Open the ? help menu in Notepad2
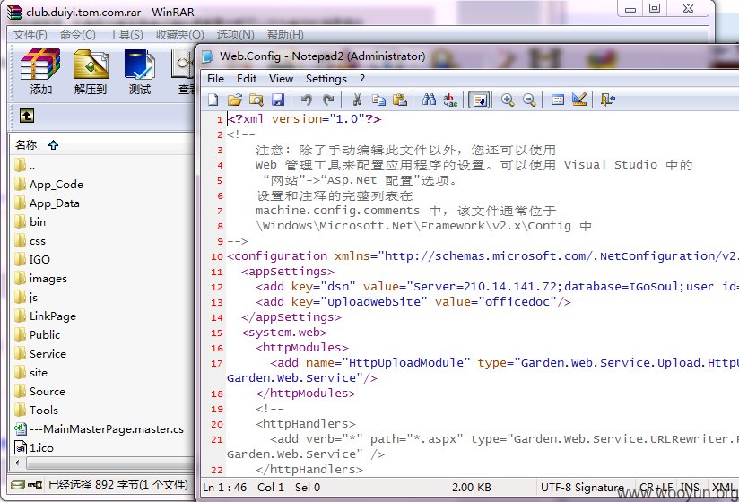The width and height of the screenshot is (739, 502). tap(362, 79)
